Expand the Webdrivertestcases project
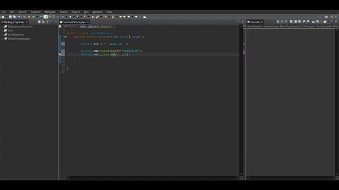Screen dimensions: 339x190 pyautogui.click(x=2, y=39)
